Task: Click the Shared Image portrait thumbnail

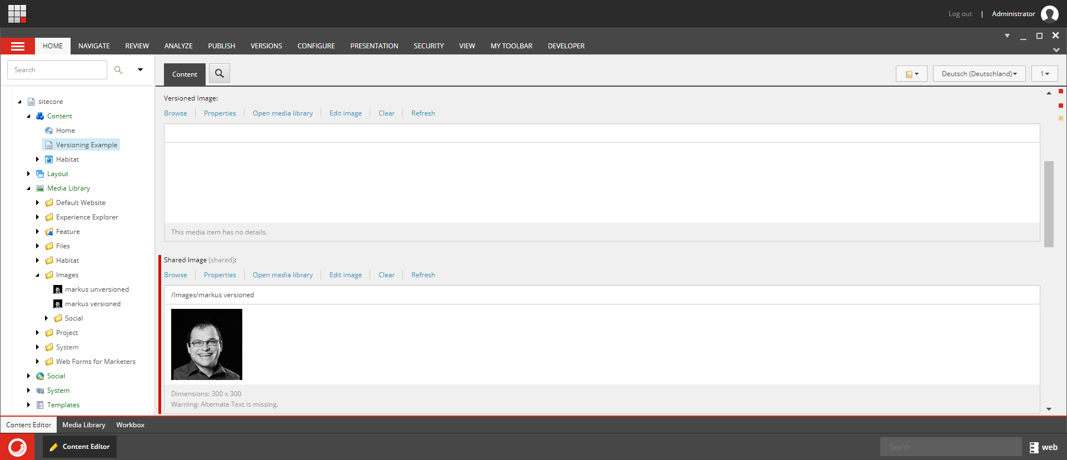Action: 207,344
